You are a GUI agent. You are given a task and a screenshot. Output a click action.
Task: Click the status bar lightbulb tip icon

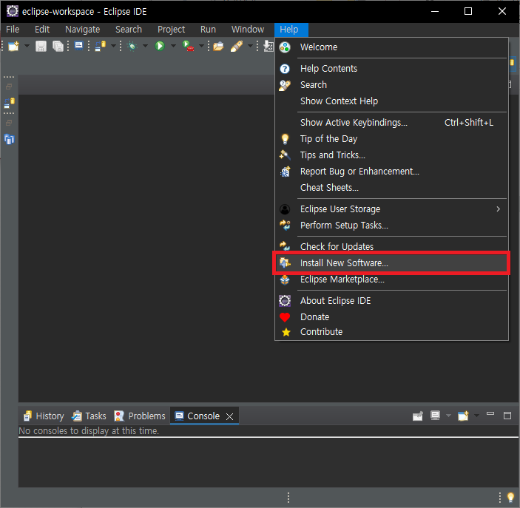tap(510, 497)
